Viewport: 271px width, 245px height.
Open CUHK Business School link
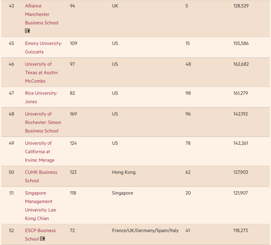coord(41,176)
